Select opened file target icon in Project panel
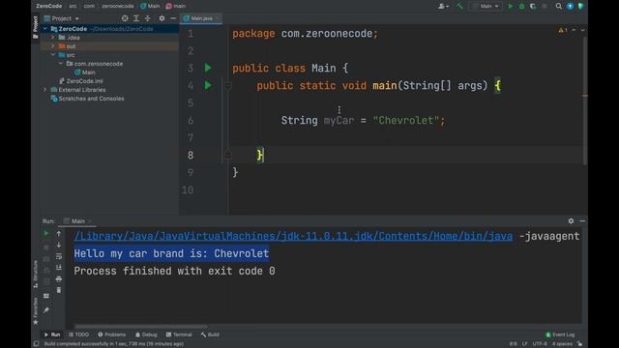Image resolution: width=619 pixels, height=348 pixels. coord(125,18)
